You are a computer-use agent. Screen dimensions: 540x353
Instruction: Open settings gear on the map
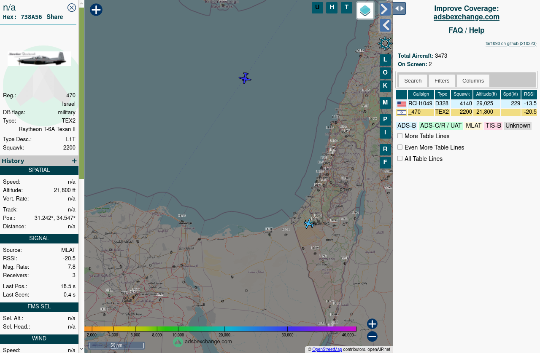point(385,43)
